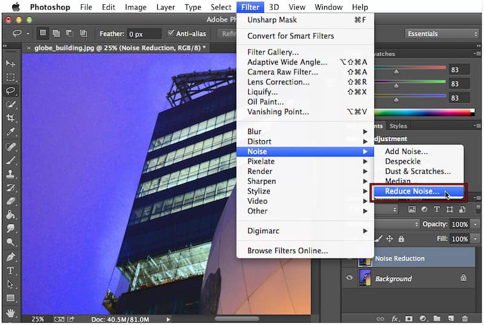Open the Image menu
Image resolution: width=484 pixels, height=325 pixels.
coord(136,7)
